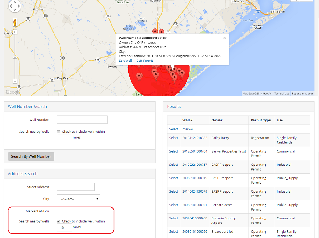
Task: Select Brazosport Isd result row
Action: tap(174, 232)
